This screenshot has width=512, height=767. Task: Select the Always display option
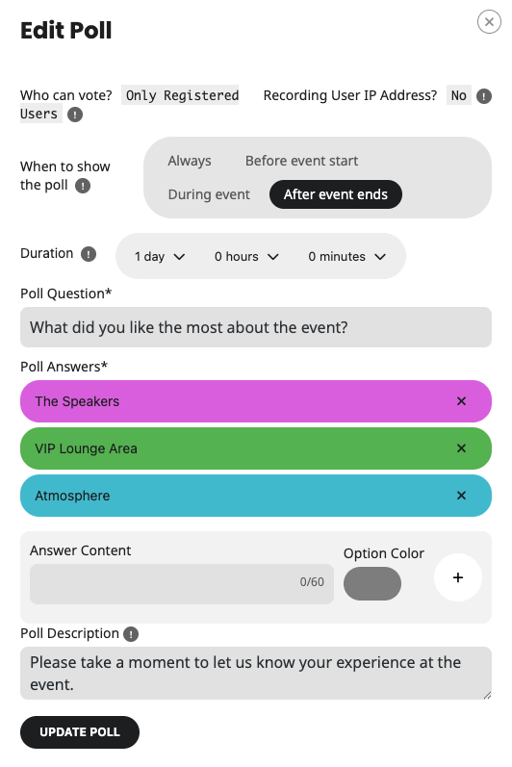[190, 161]
